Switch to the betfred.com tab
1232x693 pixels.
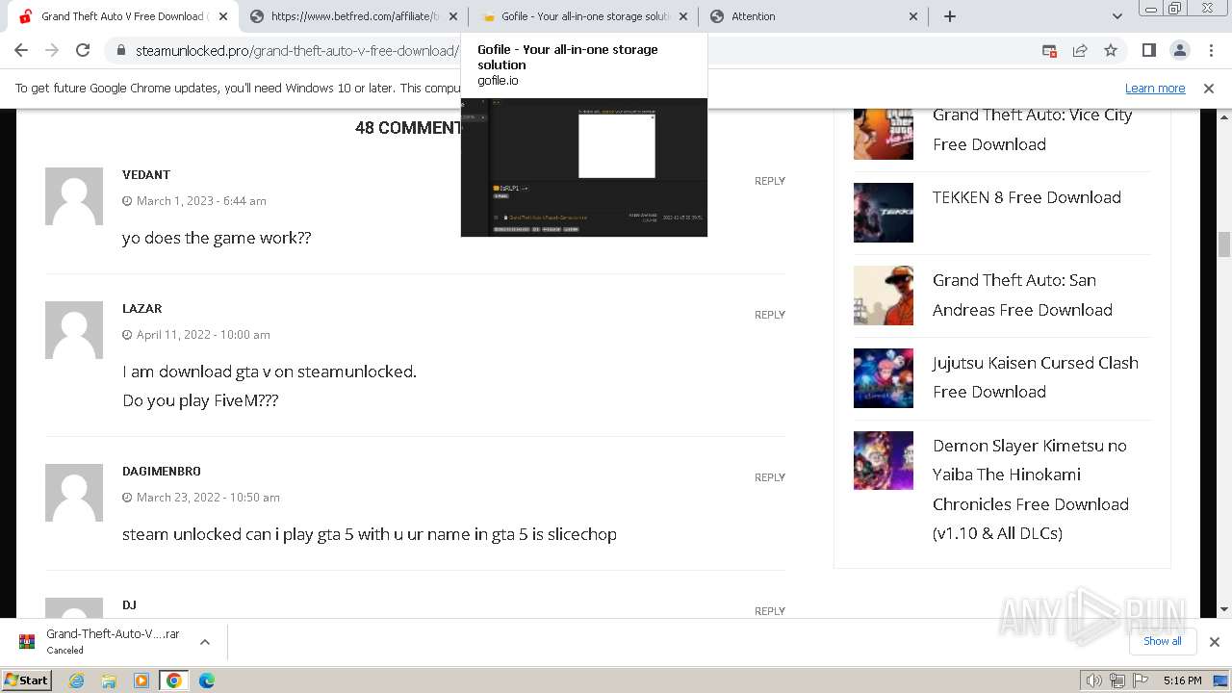pos(352,16)
